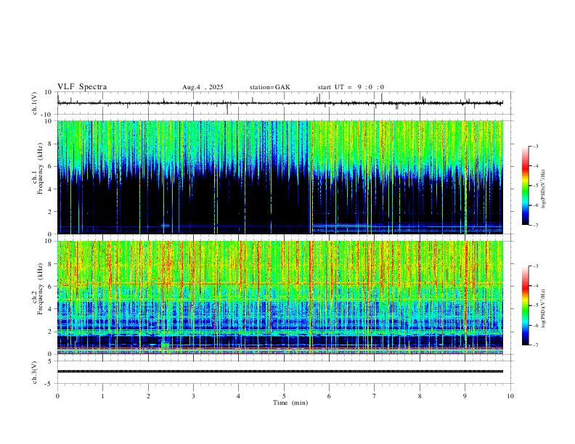Click the "-5" tick on the ch.3(V) axis
The height and width of the screenshot is (444, 575).
pos(49,384)
